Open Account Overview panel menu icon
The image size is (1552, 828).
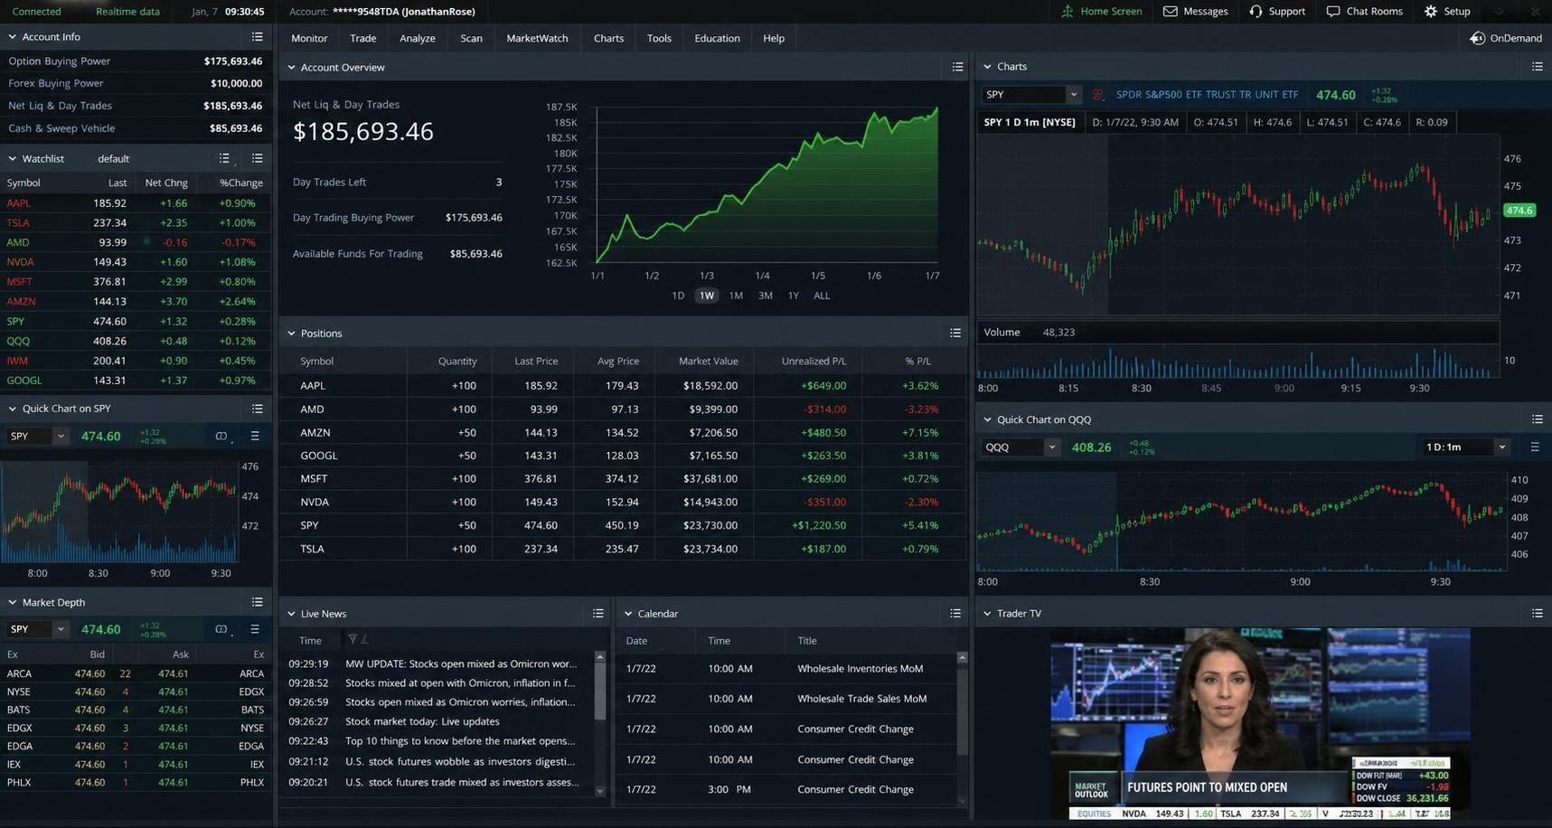(957, 67)
